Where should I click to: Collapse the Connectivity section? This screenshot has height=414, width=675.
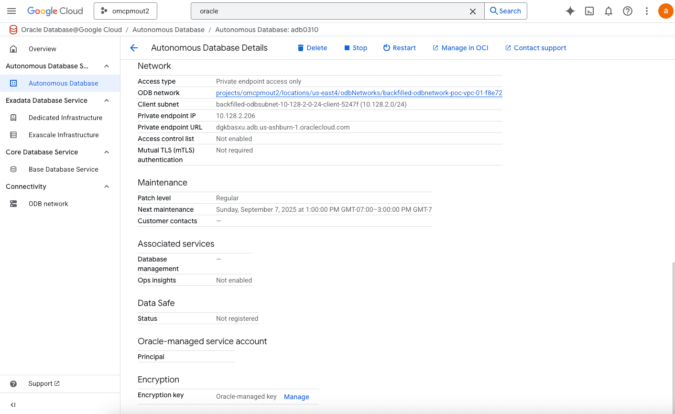point(106,186)
